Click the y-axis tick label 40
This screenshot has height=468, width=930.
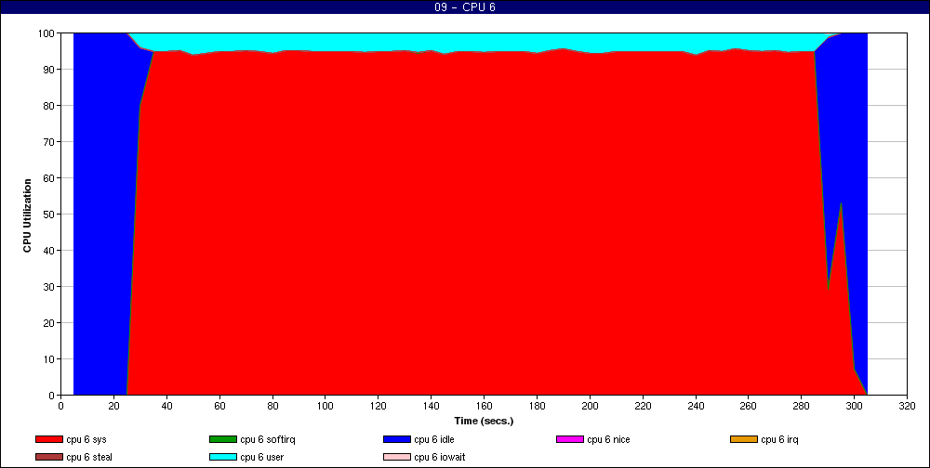(x=49, y=250)
